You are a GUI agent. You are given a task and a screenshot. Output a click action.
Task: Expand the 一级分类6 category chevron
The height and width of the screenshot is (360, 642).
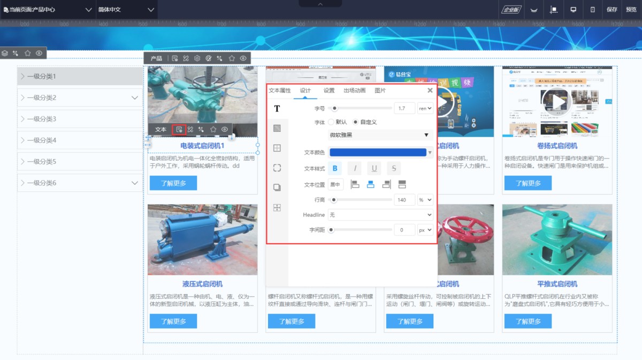(x=134, y=183)
